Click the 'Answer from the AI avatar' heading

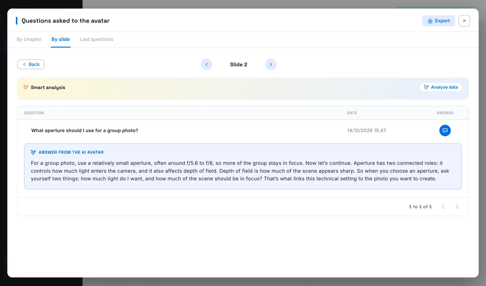coord(71,152)
